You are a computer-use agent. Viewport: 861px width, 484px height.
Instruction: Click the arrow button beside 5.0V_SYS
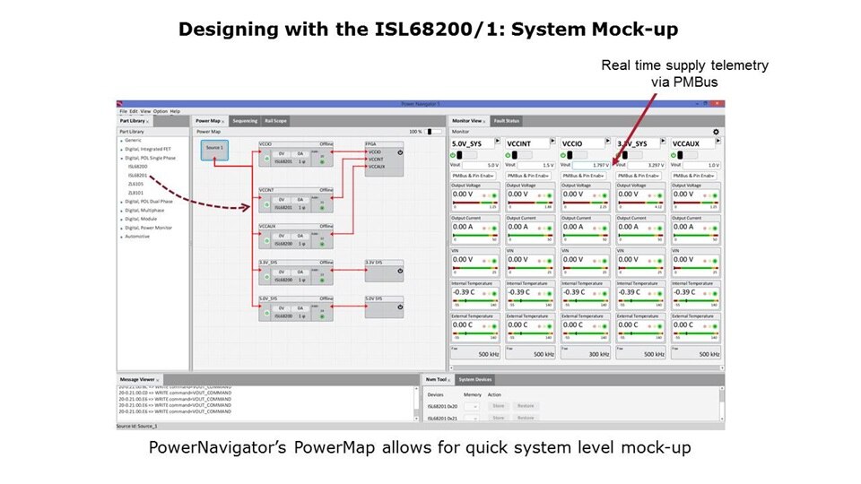point(498,142)
